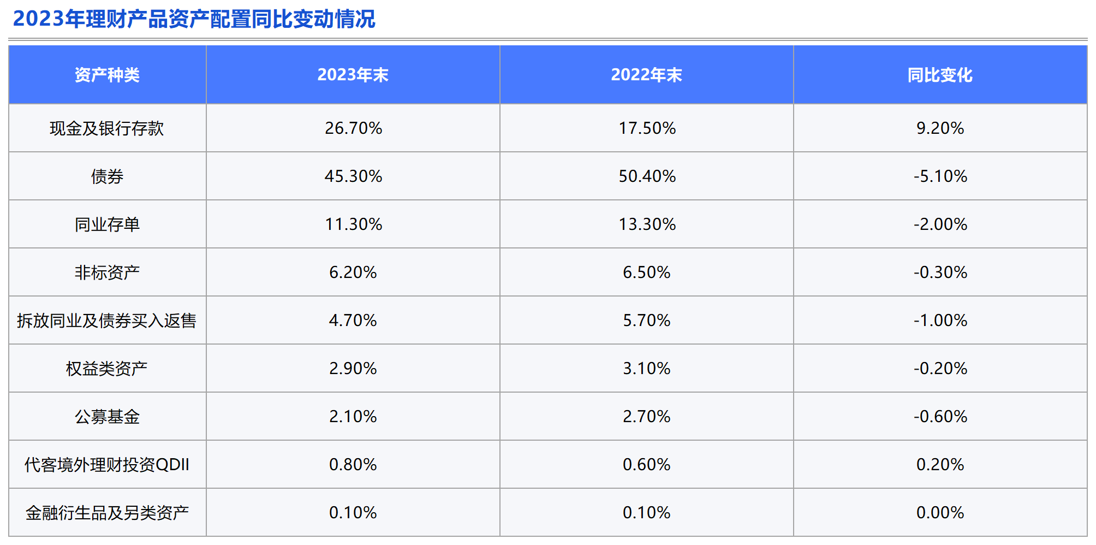Click the 金融衍生品及另类资产 row label
This screenshot has height=545, width=1096.
[x=107, y=513]
